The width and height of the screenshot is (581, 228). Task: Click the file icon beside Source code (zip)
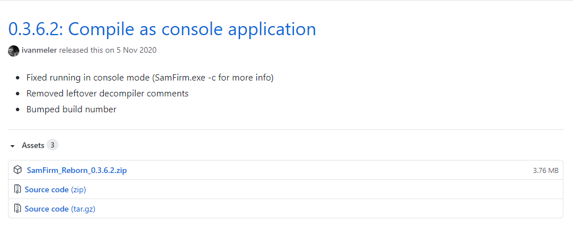click(18, 189)
